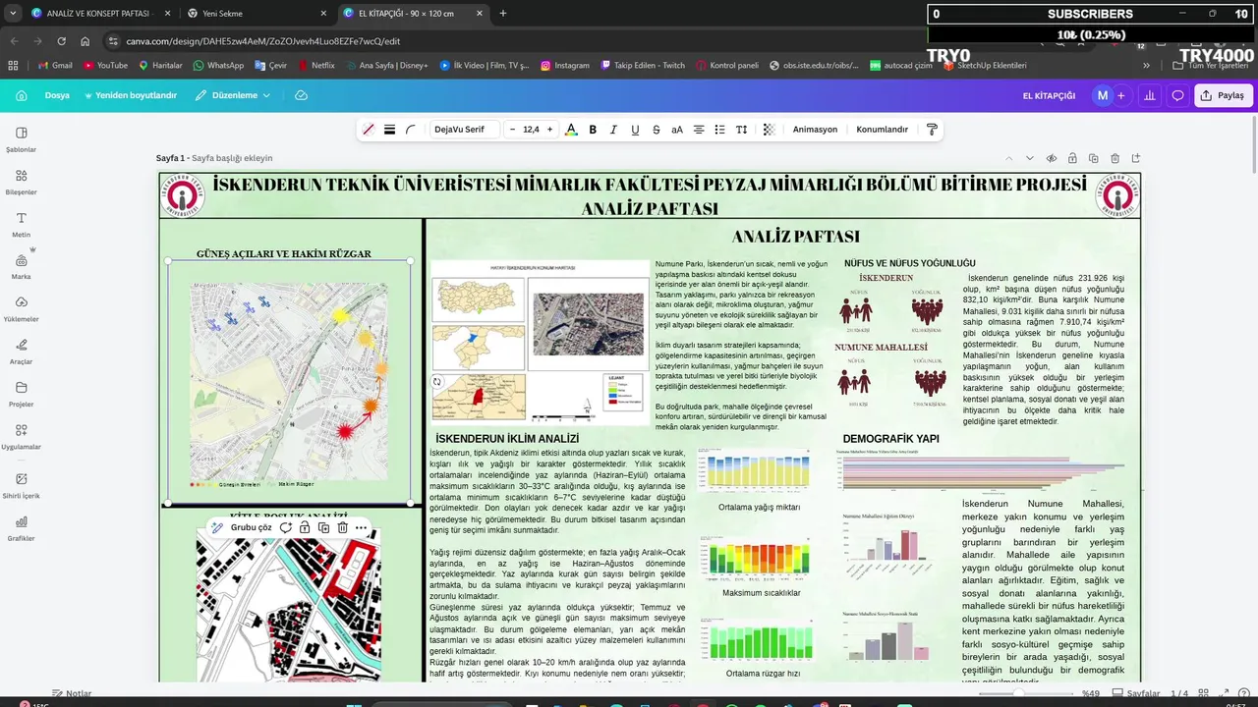This screenshot has height=707, width=1258.
Task: Add comment from floating group toolbar
Action: point(285,527)
